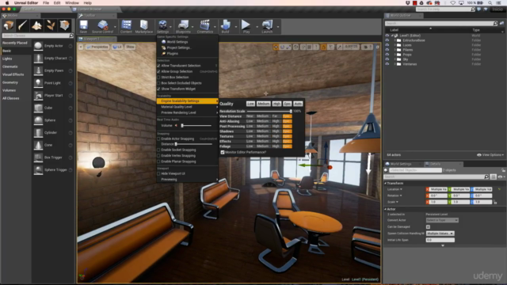Open the Location type dropdown arrow
507x285 pixels.
(402, 189)
